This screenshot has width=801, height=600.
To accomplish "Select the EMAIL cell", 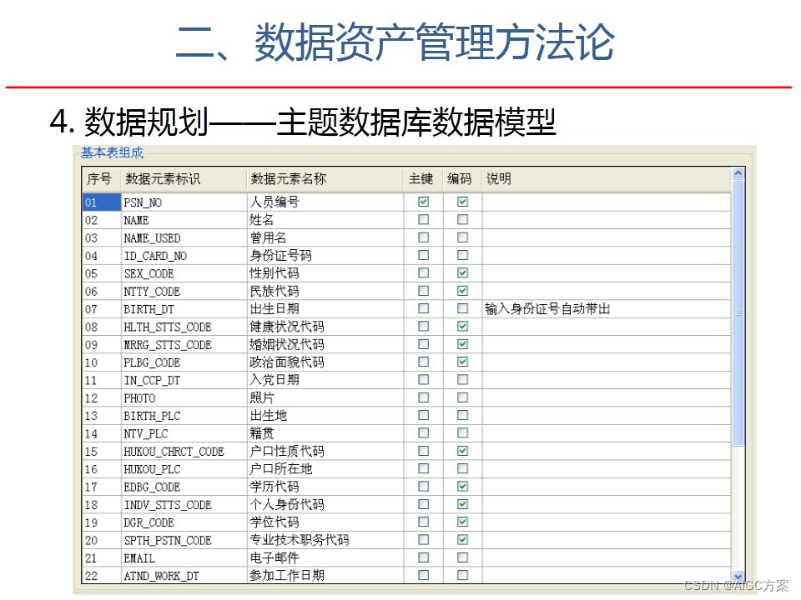I will (184, 557).
